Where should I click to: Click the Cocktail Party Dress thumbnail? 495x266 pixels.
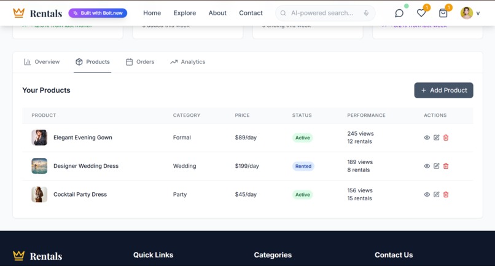click(39, 194)
